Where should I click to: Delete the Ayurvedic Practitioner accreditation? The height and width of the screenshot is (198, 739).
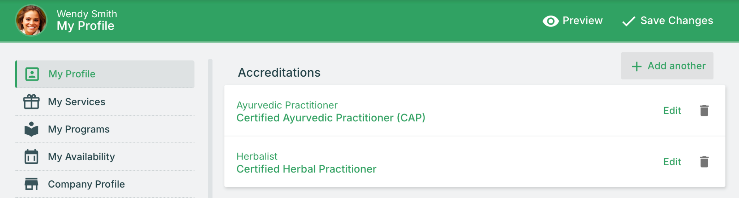(704, 111)
